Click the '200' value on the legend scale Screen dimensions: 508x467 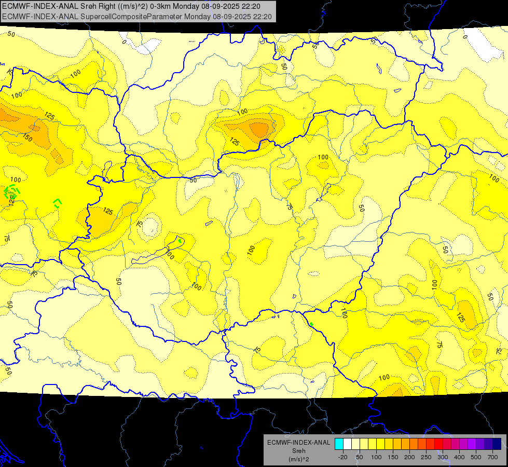tap(409, 457)
